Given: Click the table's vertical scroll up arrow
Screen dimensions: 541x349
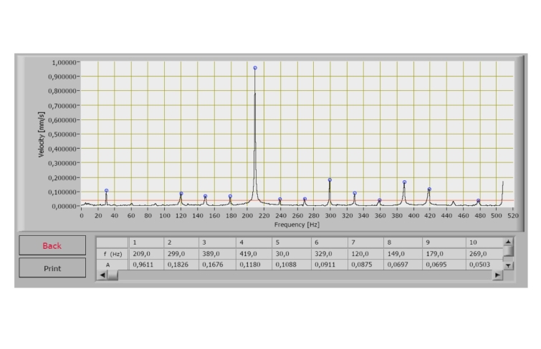Looking at the screenshot, I should coord(508,242).
